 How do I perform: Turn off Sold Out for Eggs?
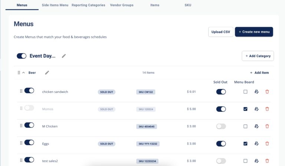[221, 144]
